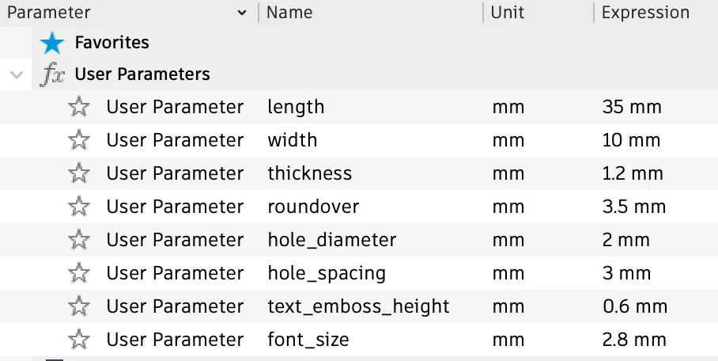Edit the length expression 35 mm
Screen dimensions: 718x361
[x=631, y=107]
